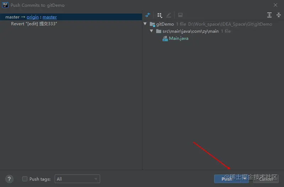
Task: Click the master target branch link
Action: (x=50, y=17)
